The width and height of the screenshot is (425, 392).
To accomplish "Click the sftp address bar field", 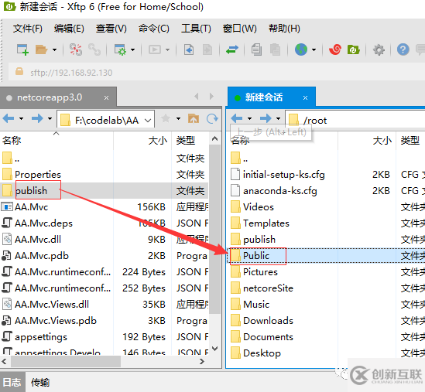I will tap(217, 72).
